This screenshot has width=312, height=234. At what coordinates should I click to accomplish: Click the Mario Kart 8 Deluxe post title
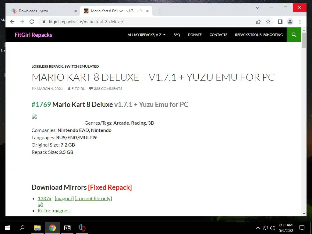click(153, 77)
